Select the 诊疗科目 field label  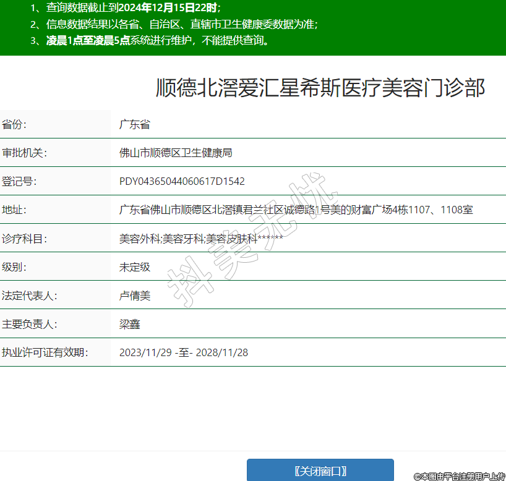click(x=25, y=238)
